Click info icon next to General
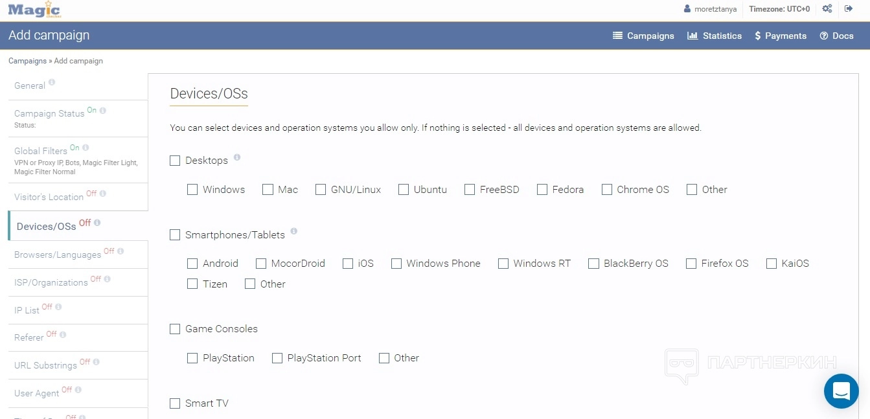 point(52,82)
